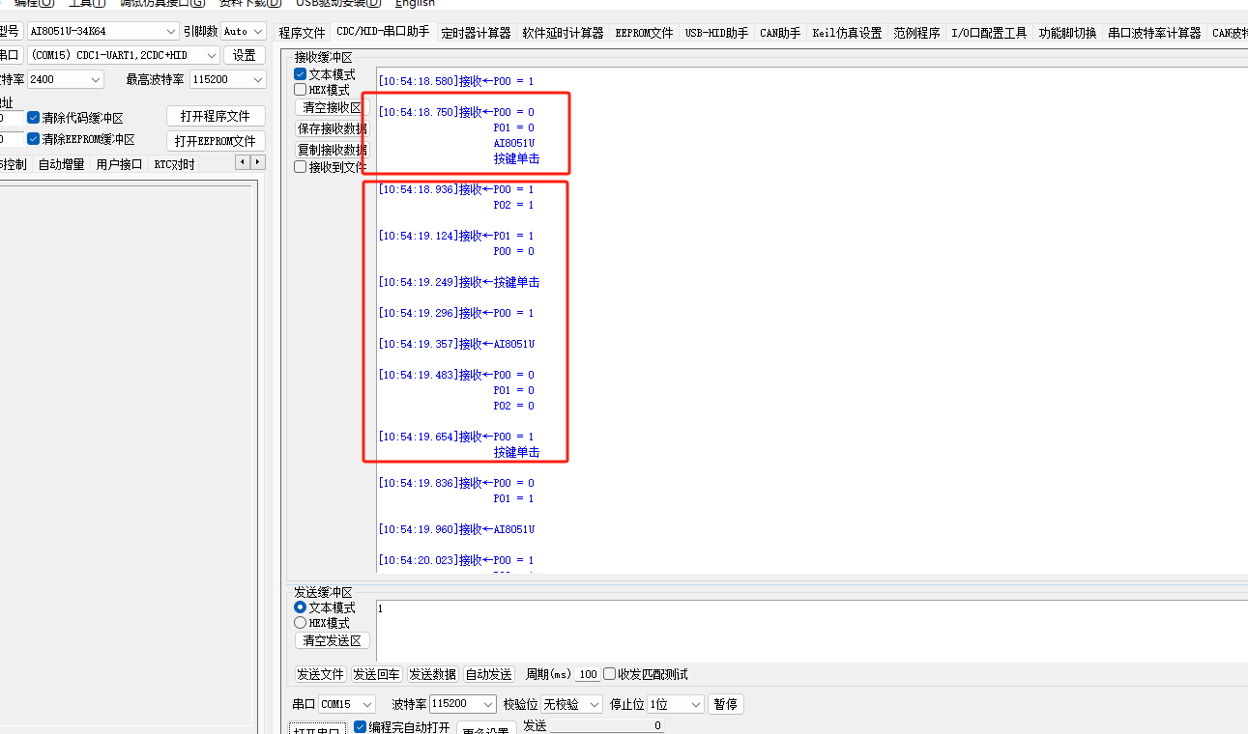This screenshot has width=1248, height=734.
Task: Click the 复制接收数据 button
Action: pyautogui.click(x=332, y=150)
